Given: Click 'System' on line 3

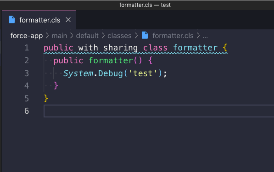Looking at the screenshot, I should [78, 73].
